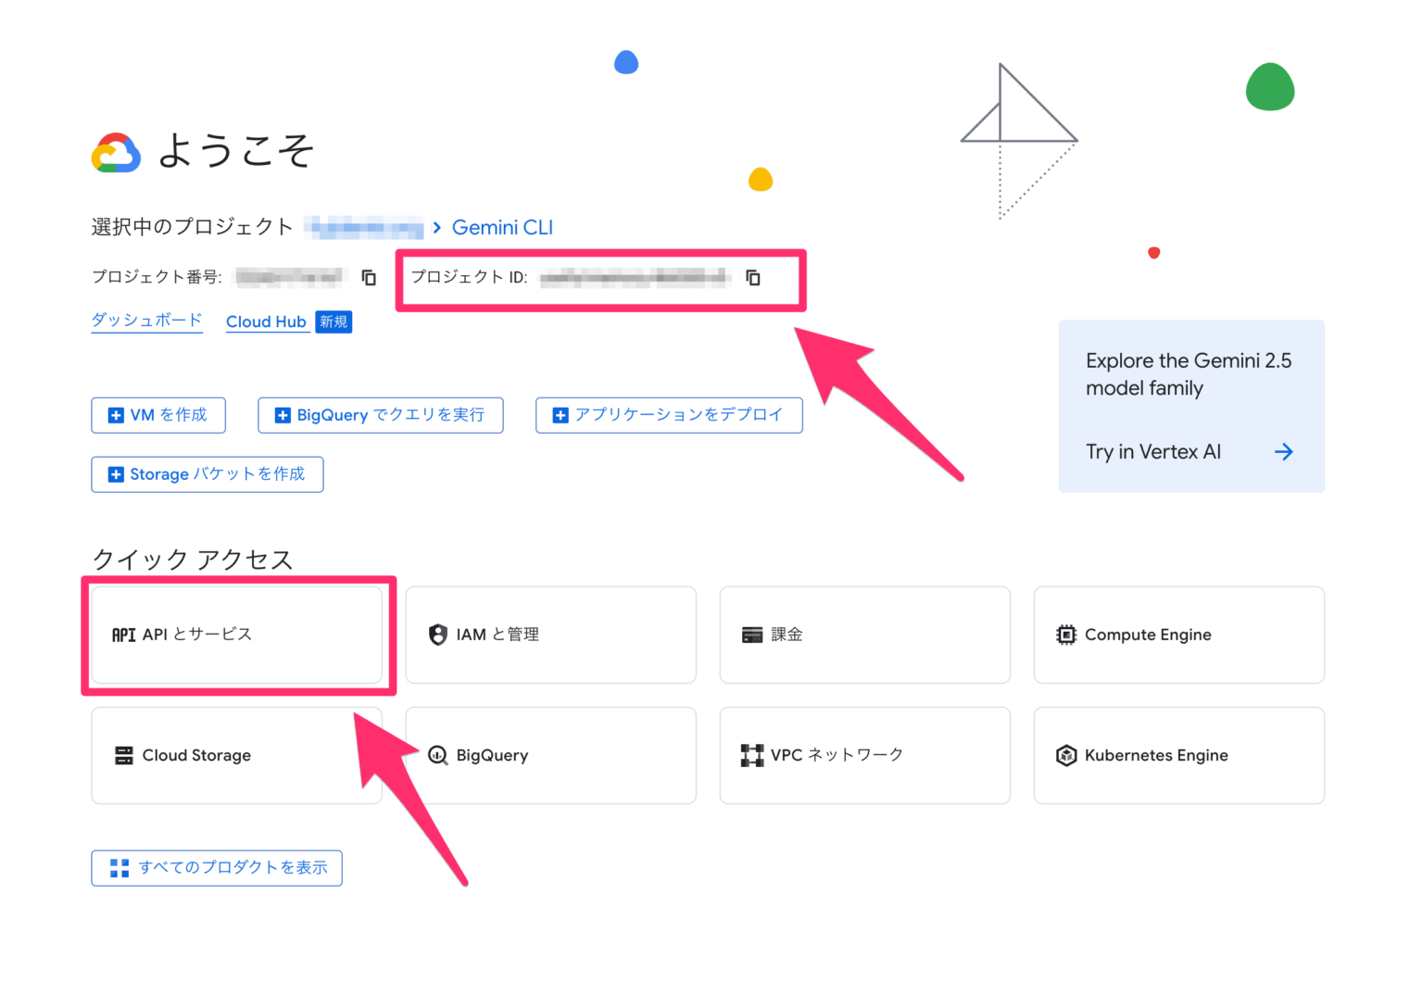Click すべてのプロダクトを表示
The width and height of the screenshot is (1423, 982).
point(216,868)
